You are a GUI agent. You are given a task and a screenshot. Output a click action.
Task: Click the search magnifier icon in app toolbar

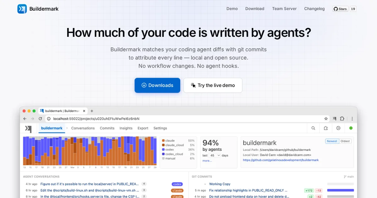313,128
